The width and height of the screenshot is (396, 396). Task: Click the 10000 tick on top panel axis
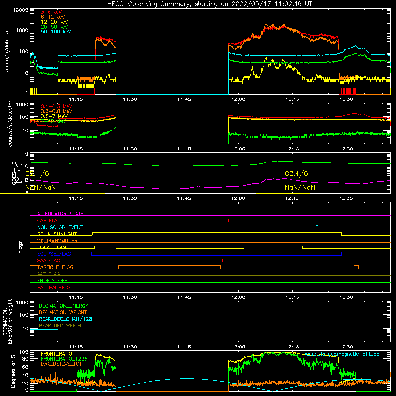click(20, 10)
